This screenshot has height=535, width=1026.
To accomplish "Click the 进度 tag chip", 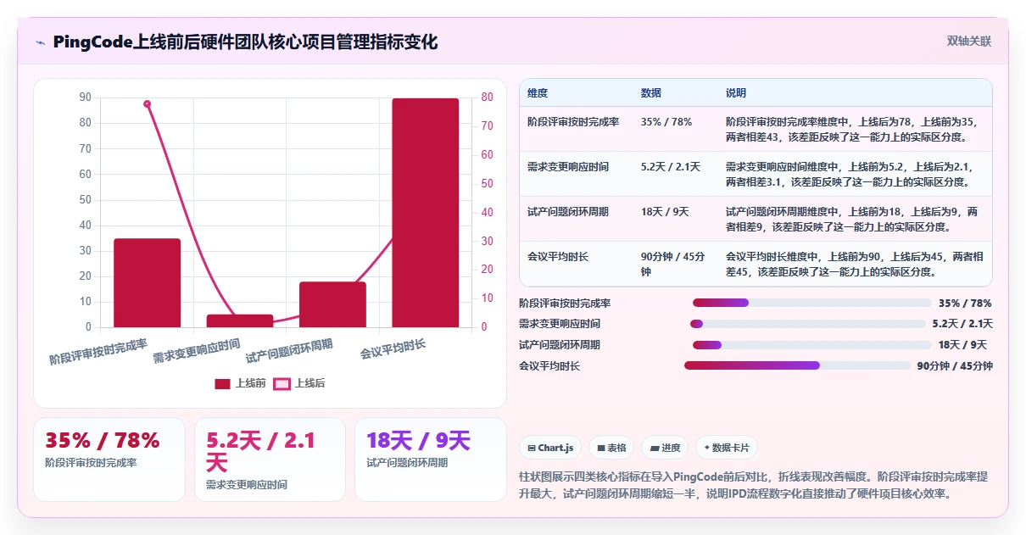I will [665, 448].
